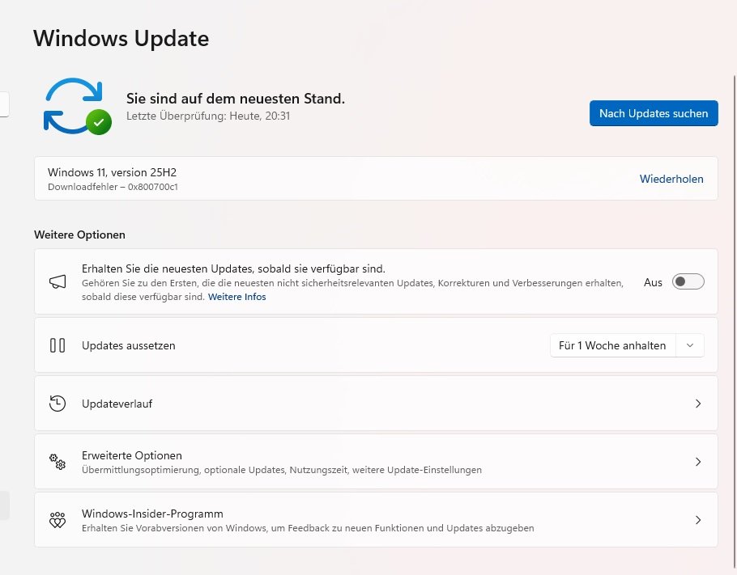This screenshot has height=575, width=737.
Task: Click the history clock icon for Updateverlauf
Action: (58, 404)
